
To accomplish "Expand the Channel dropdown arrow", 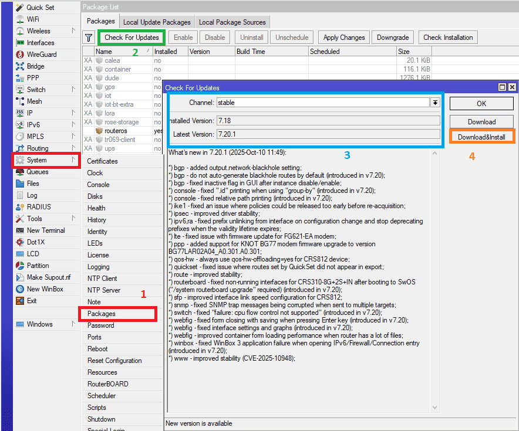I will (435, 103).
